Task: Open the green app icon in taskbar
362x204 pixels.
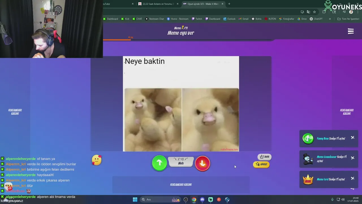Action: (210, 199)
